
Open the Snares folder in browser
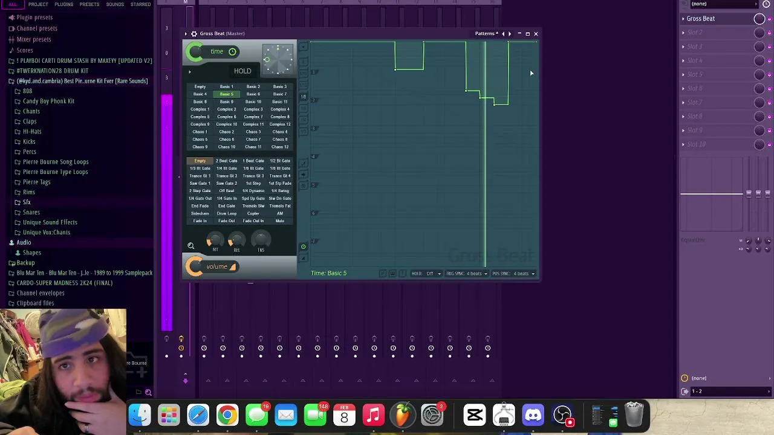(31, 212)
